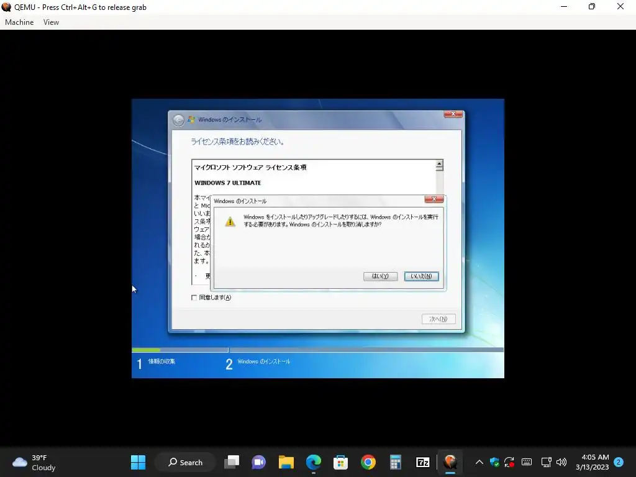This screenshot has width=636, height=477.
Task: Close the Windows installer main window
Action: [453, 114]
